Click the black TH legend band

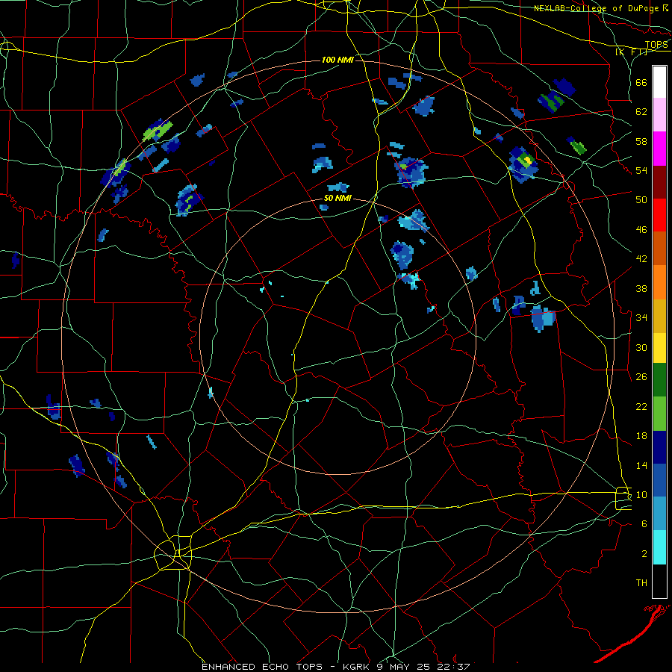coord(659,581)
